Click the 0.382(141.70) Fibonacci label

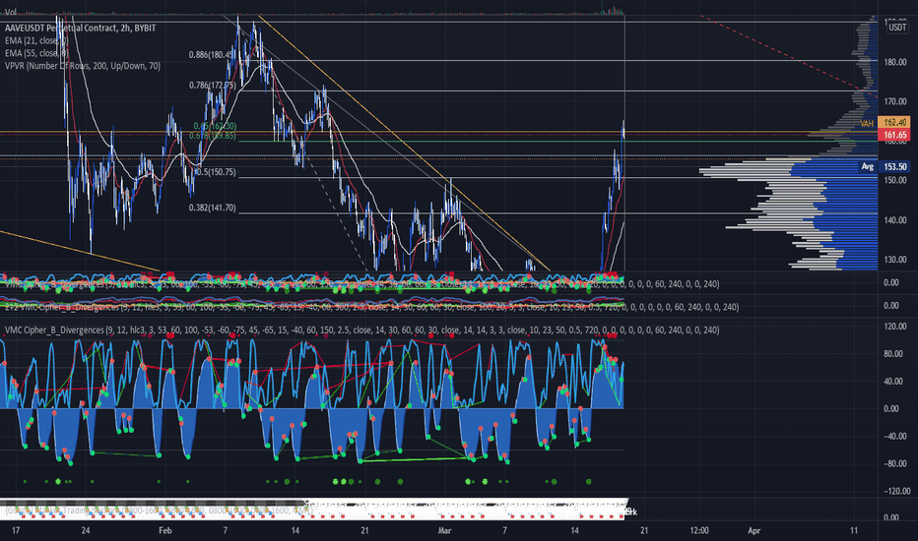[x=213, y=208]
